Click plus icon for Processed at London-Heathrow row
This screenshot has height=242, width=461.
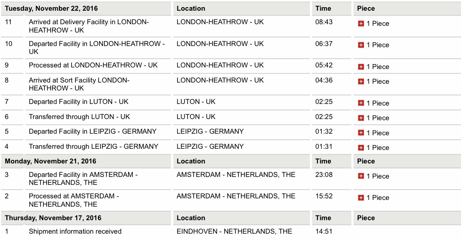tap(361, 67)
